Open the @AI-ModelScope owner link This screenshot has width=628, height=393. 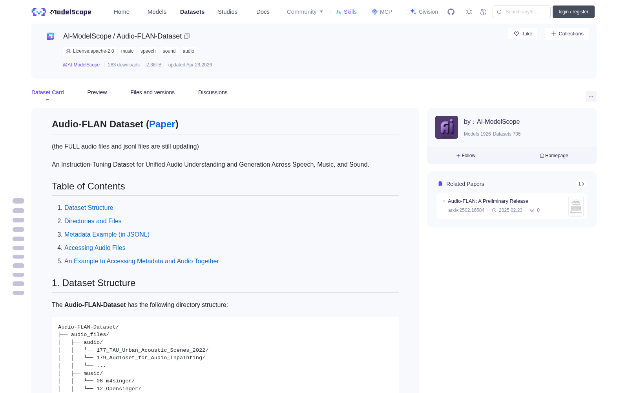[81, 65]
